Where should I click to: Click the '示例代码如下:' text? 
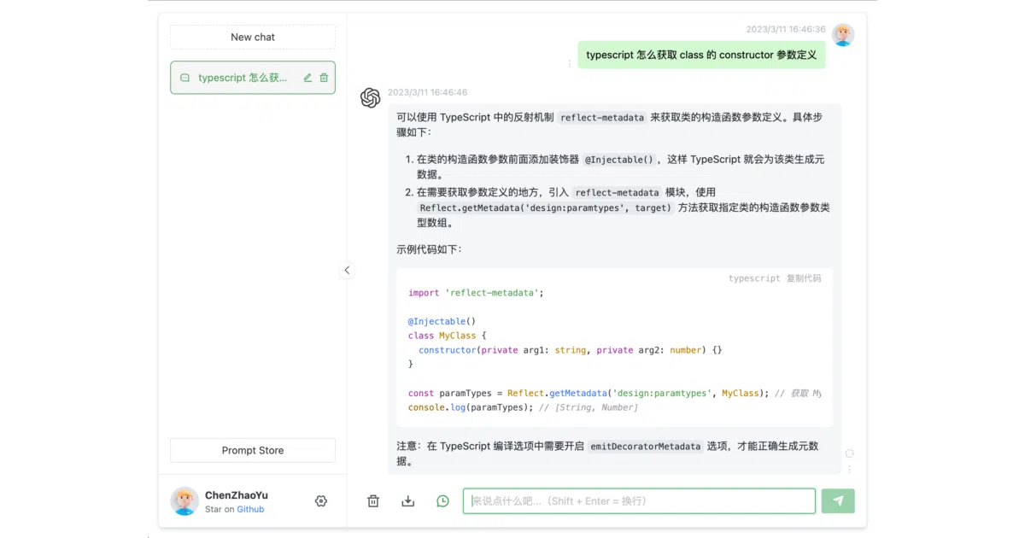[x=429, y=249]
